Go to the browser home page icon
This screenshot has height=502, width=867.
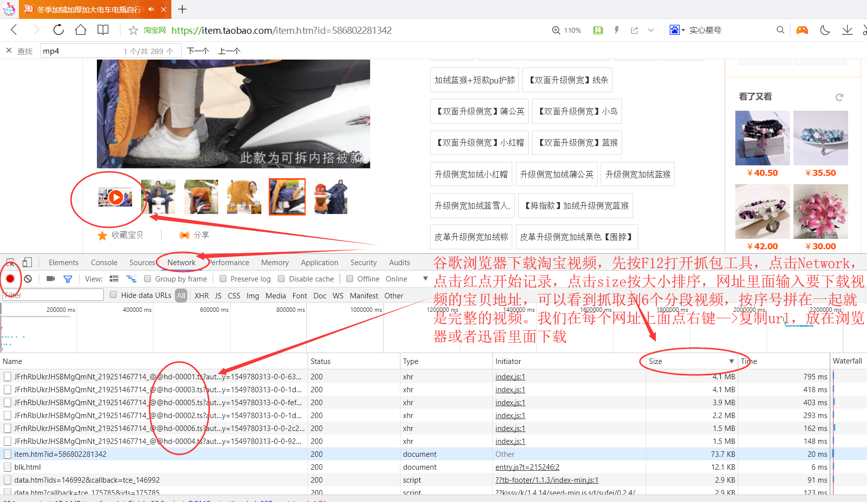(x=80, y=30)
